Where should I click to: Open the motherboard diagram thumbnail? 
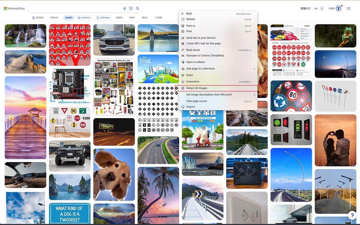(x=70, y=86)
